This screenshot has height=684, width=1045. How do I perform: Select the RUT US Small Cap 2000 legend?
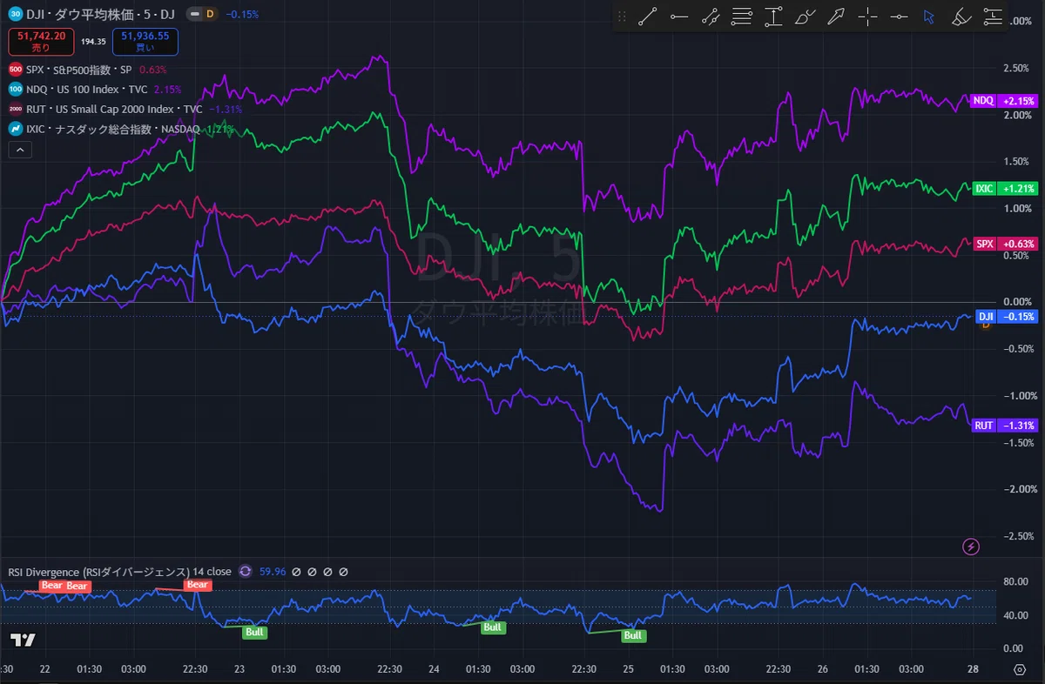tap(114, 109)
